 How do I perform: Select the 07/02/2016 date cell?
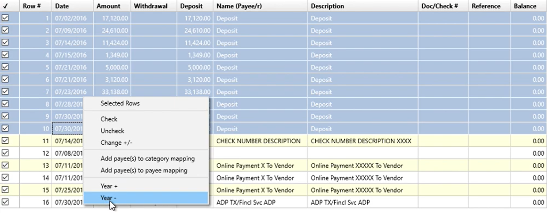72,18
